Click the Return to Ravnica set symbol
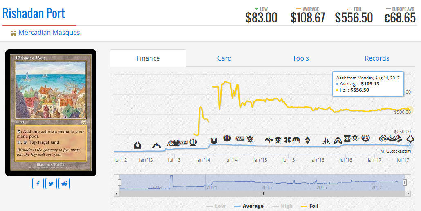Screen dimensions: 421x211 137,145
